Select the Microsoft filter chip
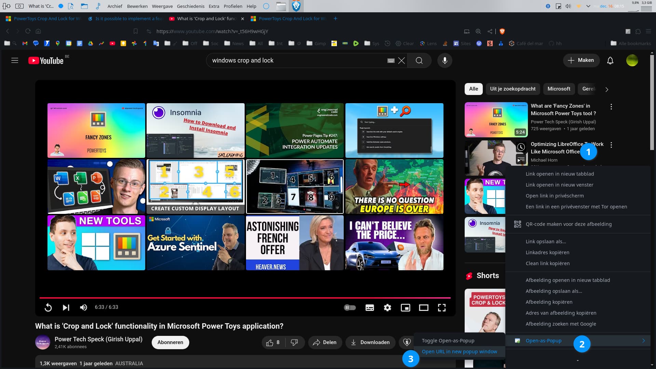 tap(559, 89)
